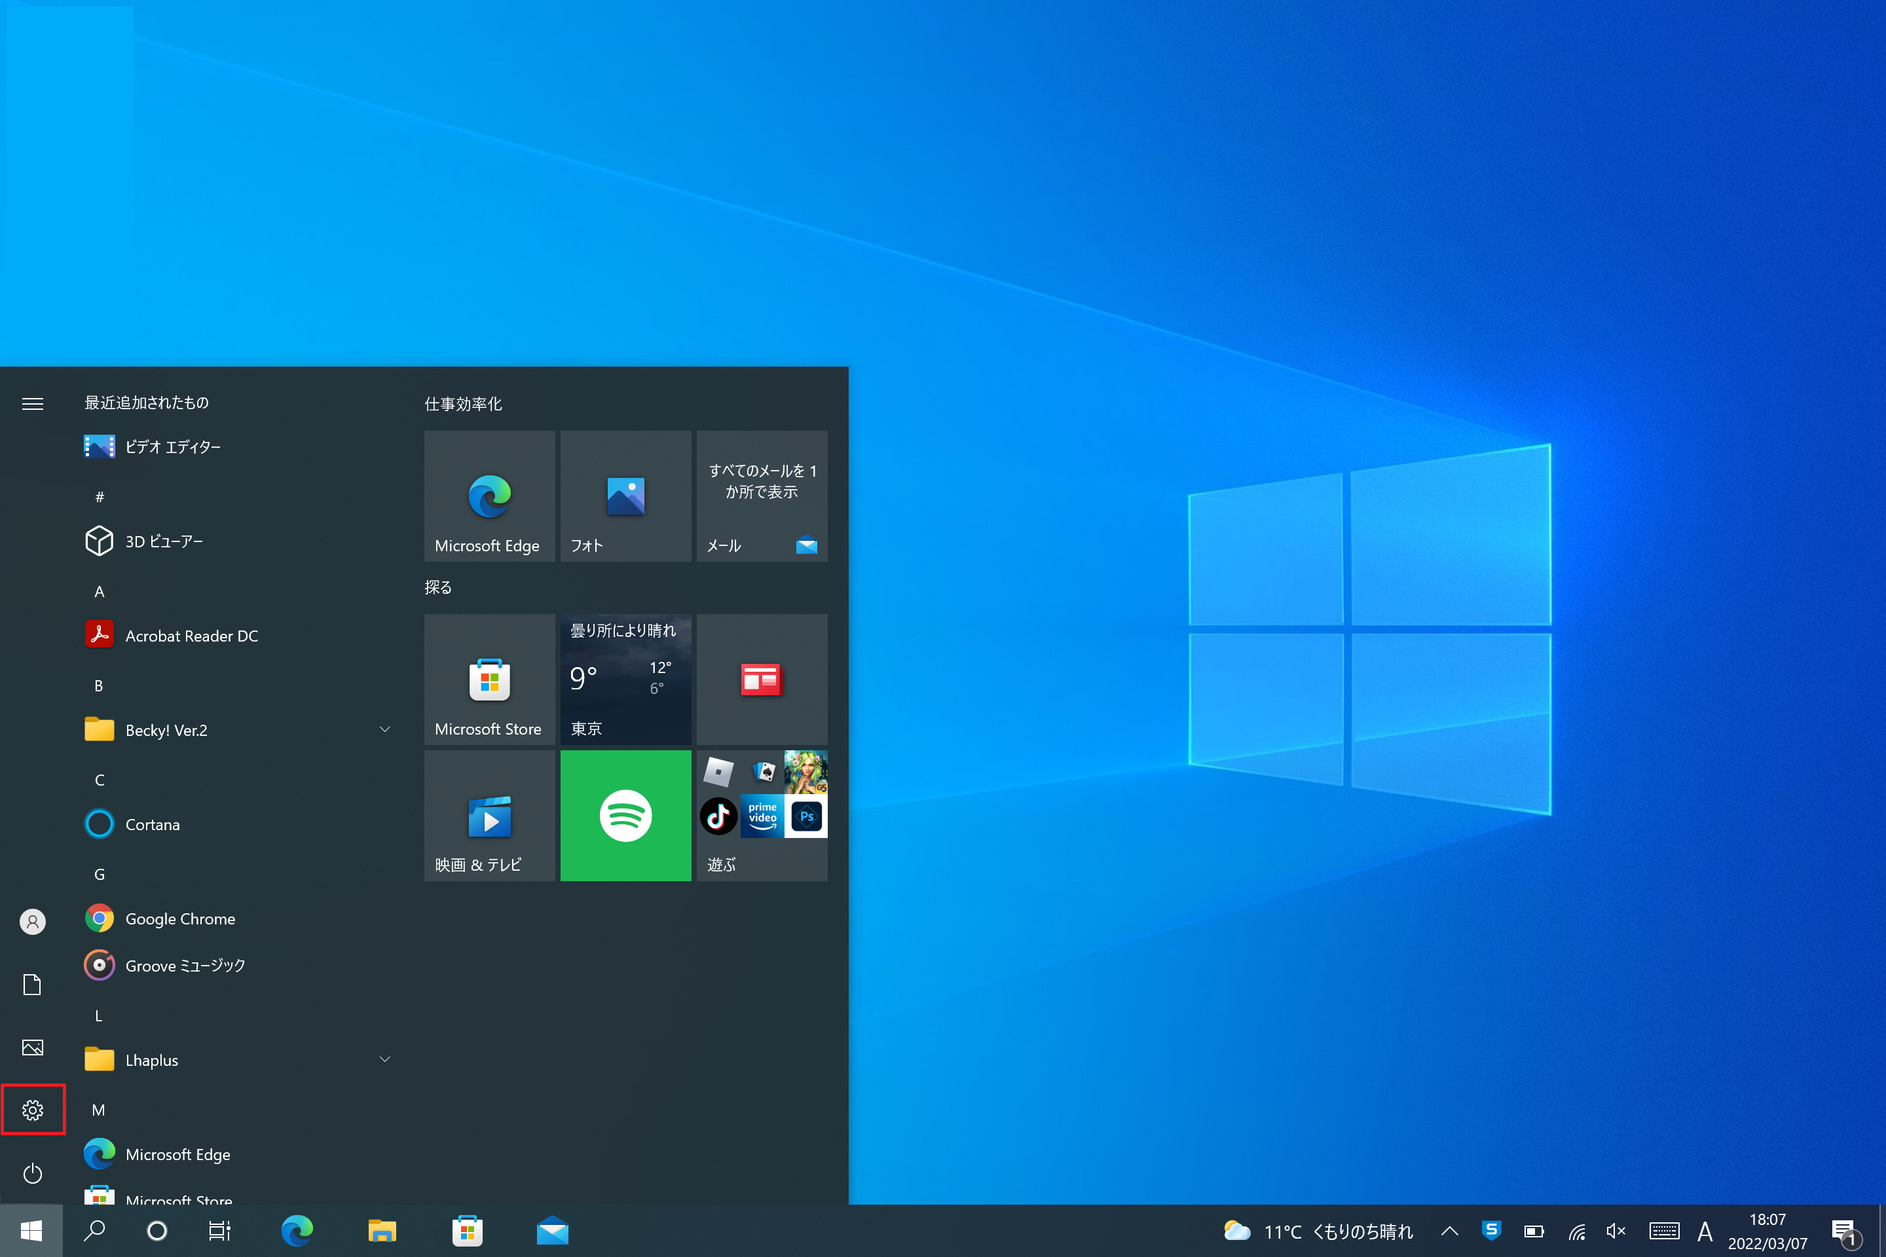Image resolution: width=1886 pixels, height=1257 pixels.
Task: Jump via the # index header
Action: tap(100, 497)
